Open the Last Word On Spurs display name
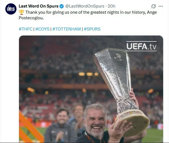Viewport: 169px width, 143px height. pos(39,6)
